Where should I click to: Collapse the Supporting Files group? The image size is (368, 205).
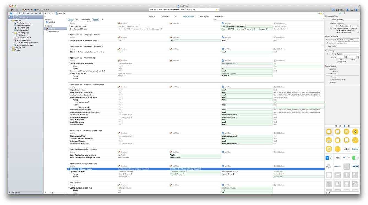pyautogui.click(x=13, y=33)
